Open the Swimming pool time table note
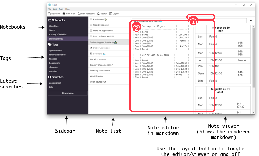Image resolution: width=259 pixels, height=156 pixels. click(x=109, y=42)
